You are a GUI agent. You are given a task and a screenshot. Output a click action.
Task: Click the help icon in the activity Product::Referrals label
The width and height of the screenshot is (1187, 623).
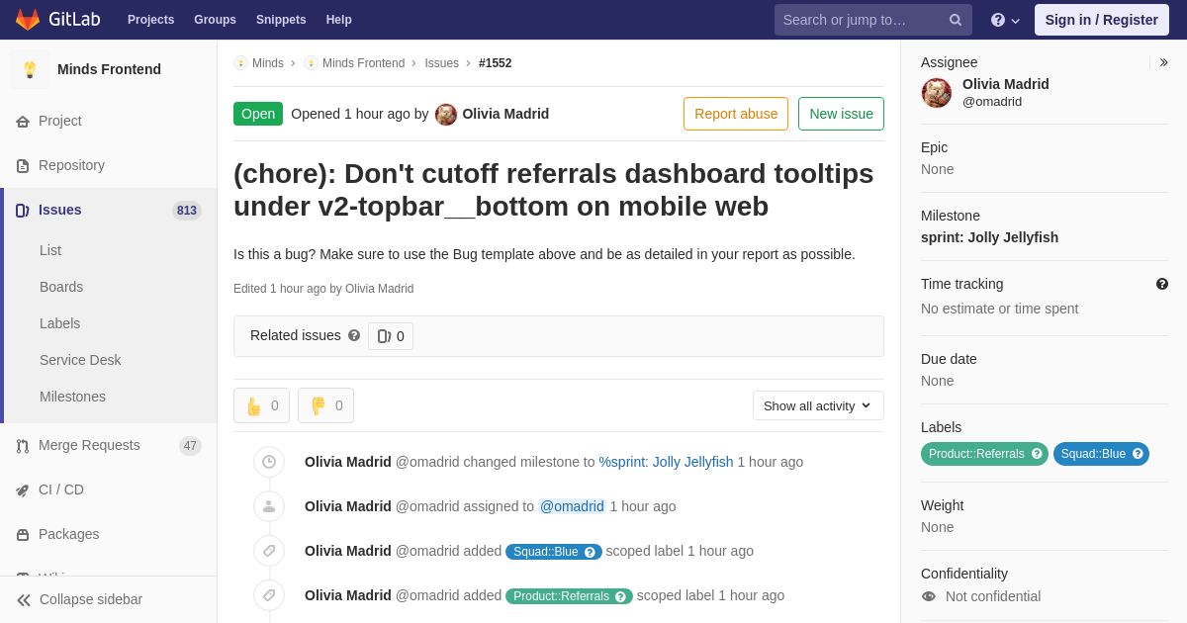pyautogui.click(x=620, y=596)
